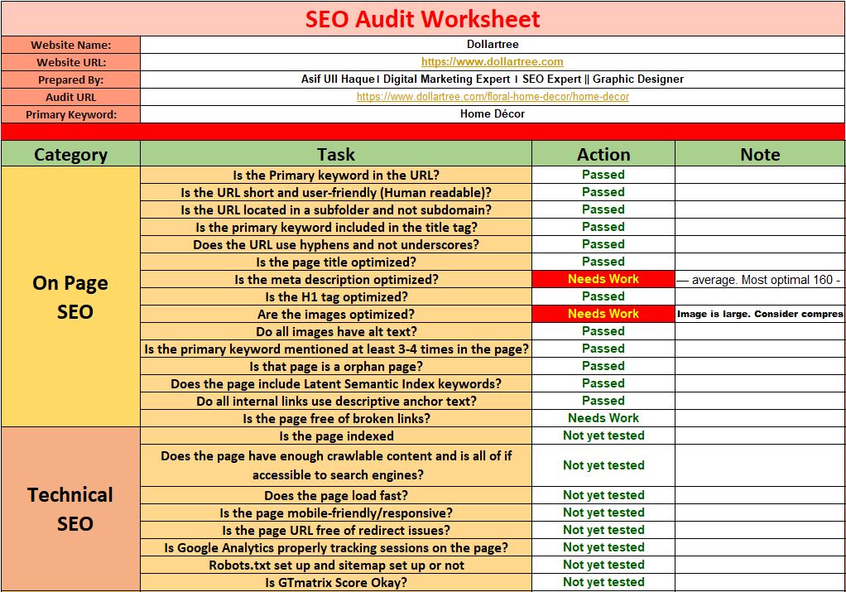
Task: Select the Action column header
Action: 603,155
